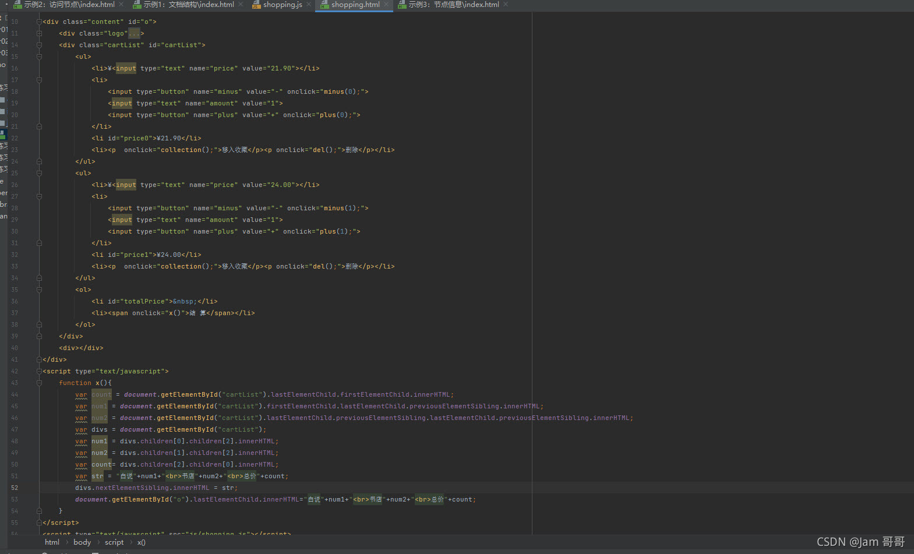Select body in the breadcrumb bar
The height and width of the screenshot is (554, 914).
coord(82,542)
